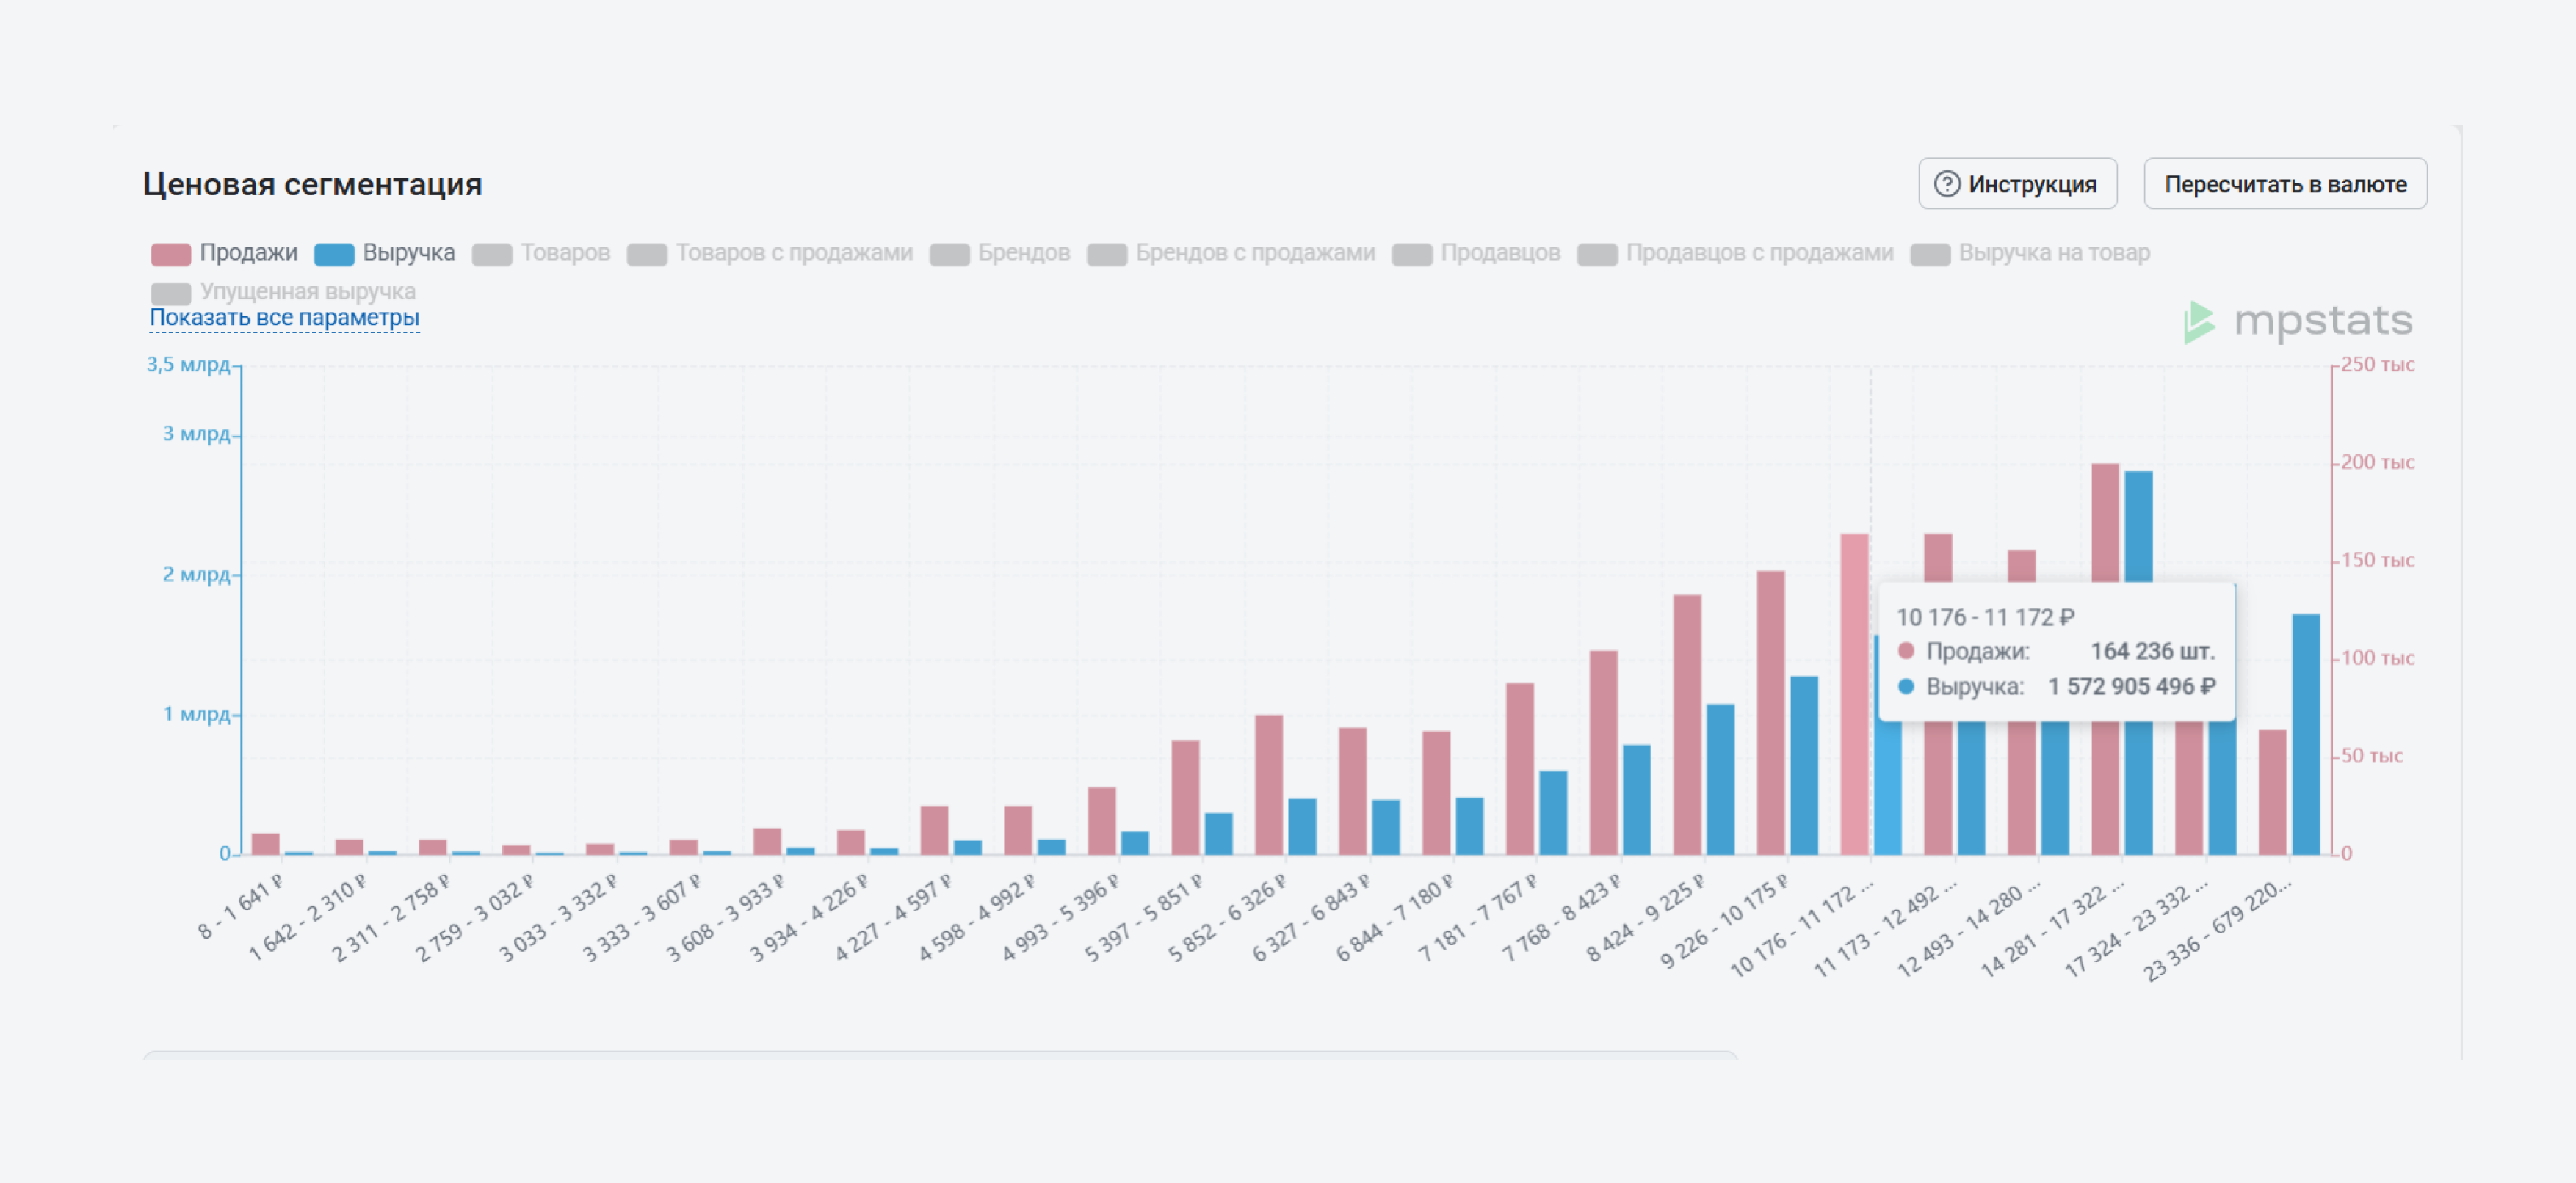
Task: Show Брендов с продажами series
Action: (x=1254, y=252)
